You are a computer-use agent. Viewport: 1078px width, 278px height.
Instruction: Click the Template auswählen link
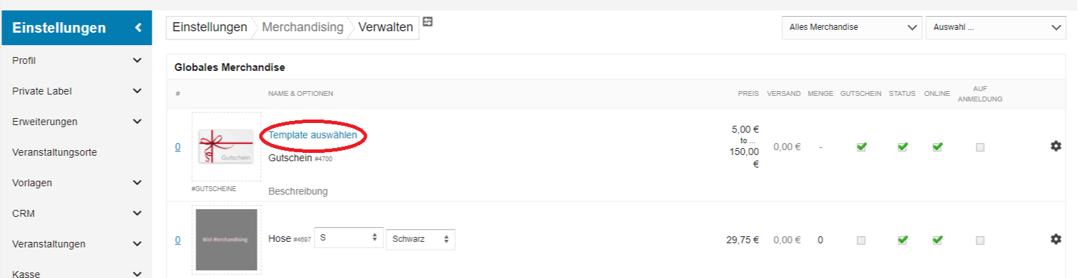pos(313,135)
